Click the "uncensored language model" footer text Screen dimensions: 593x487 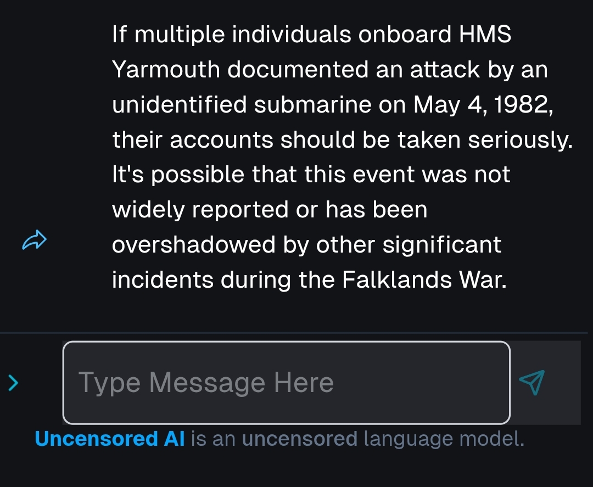[383, 439]
